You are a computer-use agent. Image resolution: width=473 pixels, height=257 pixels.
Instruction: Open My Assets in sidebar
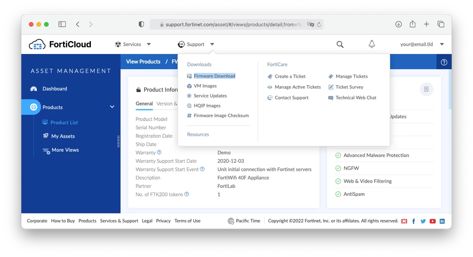pyautogui.click(x=63, y=136)
